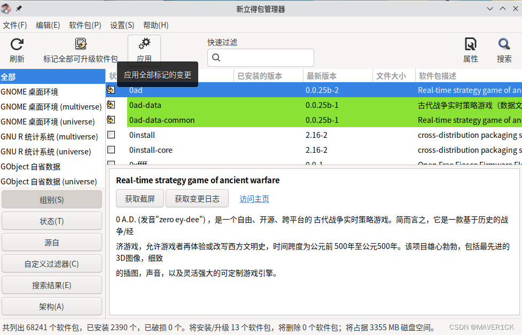
Task: Click the pin icon in the title bar
Action: coord(19,9)
